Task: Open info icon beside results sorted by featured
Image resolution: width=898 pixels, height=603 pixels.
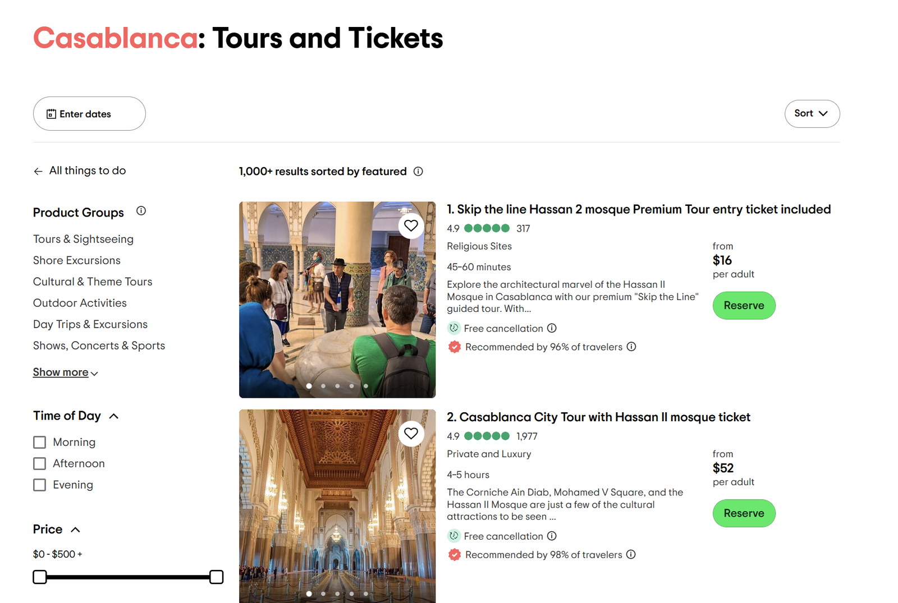Action: click(x=418, y=172)
